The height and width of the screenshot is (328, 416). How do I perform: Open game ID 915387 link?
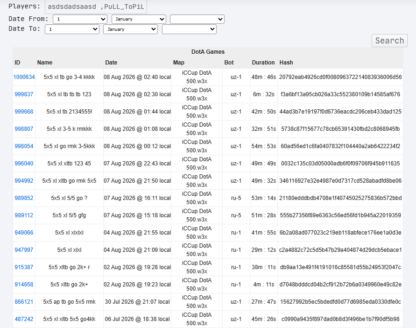(x=24, y=267)
